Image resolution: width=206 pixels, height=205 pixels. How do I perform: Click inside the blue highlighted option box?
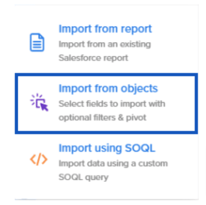click(106, 104)
